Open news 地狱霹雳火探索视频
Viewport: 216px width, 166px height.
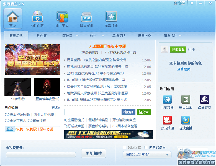click(97, 93)
